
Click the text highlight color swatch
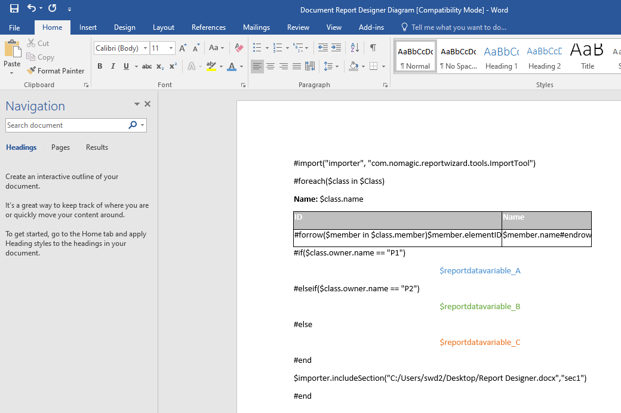(211, 66)
